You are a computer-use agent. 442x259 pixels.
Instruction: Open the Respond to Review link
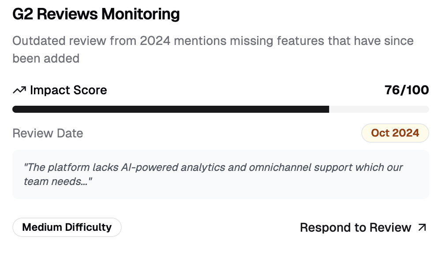363,227
